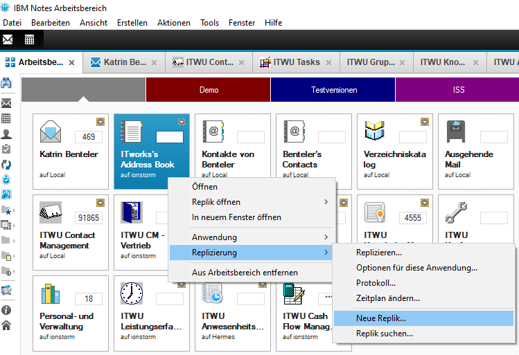This screenshot has width=519, height=355.
Task: Select the Personal- und Verwaltung books icon
Action: pyautogui.click(x=51, y=293)
